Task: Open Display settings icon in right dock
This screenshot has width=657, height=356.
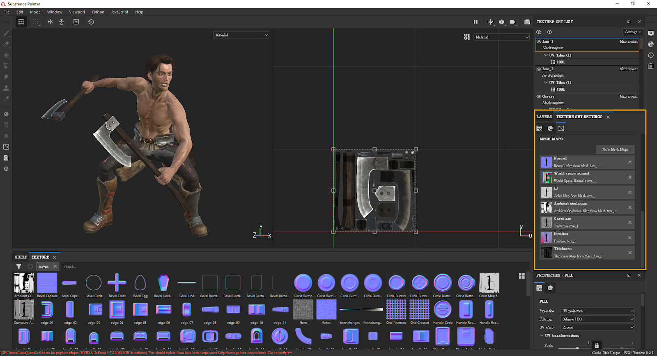Action: [651, 33]
